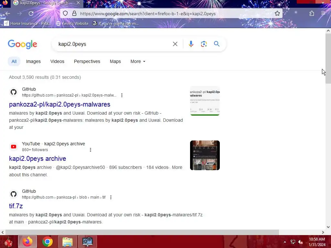Search by image with the Lens icon
331x248 pixels.
[204, 44]
